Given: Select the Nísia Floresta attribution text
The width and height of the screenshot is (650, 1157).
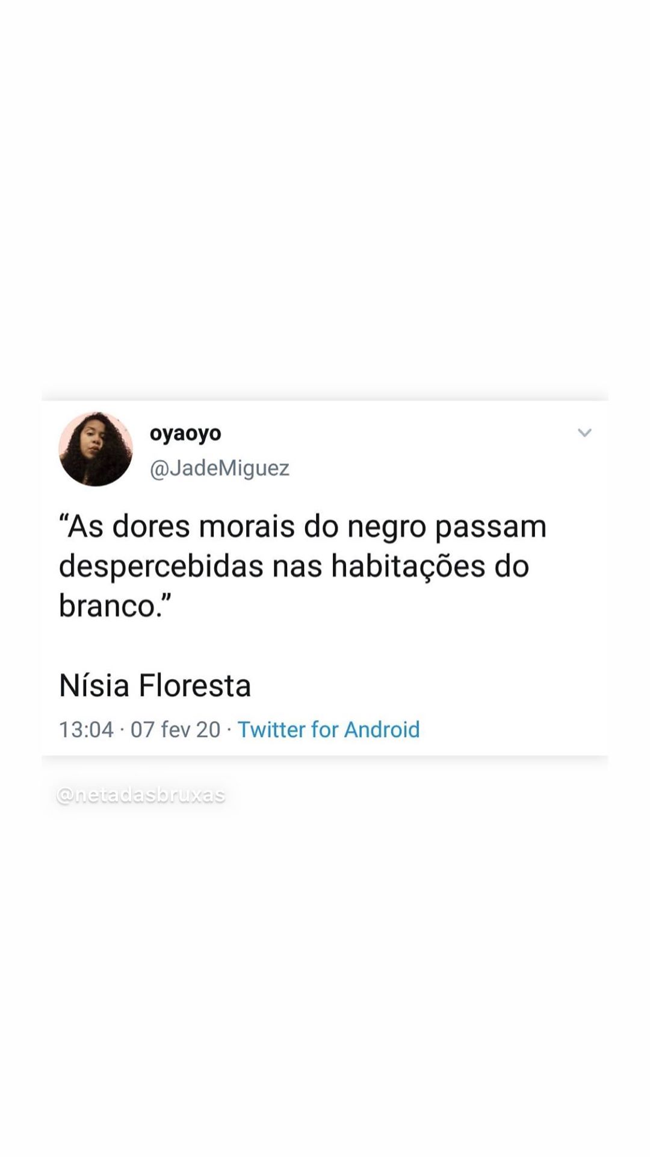Looking at the screenshot, I should pos(155,686).
